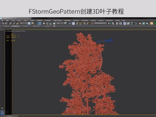Click the [Standard] viewport shading label
This screenshot has width=156, height=117.
[18, 31]
